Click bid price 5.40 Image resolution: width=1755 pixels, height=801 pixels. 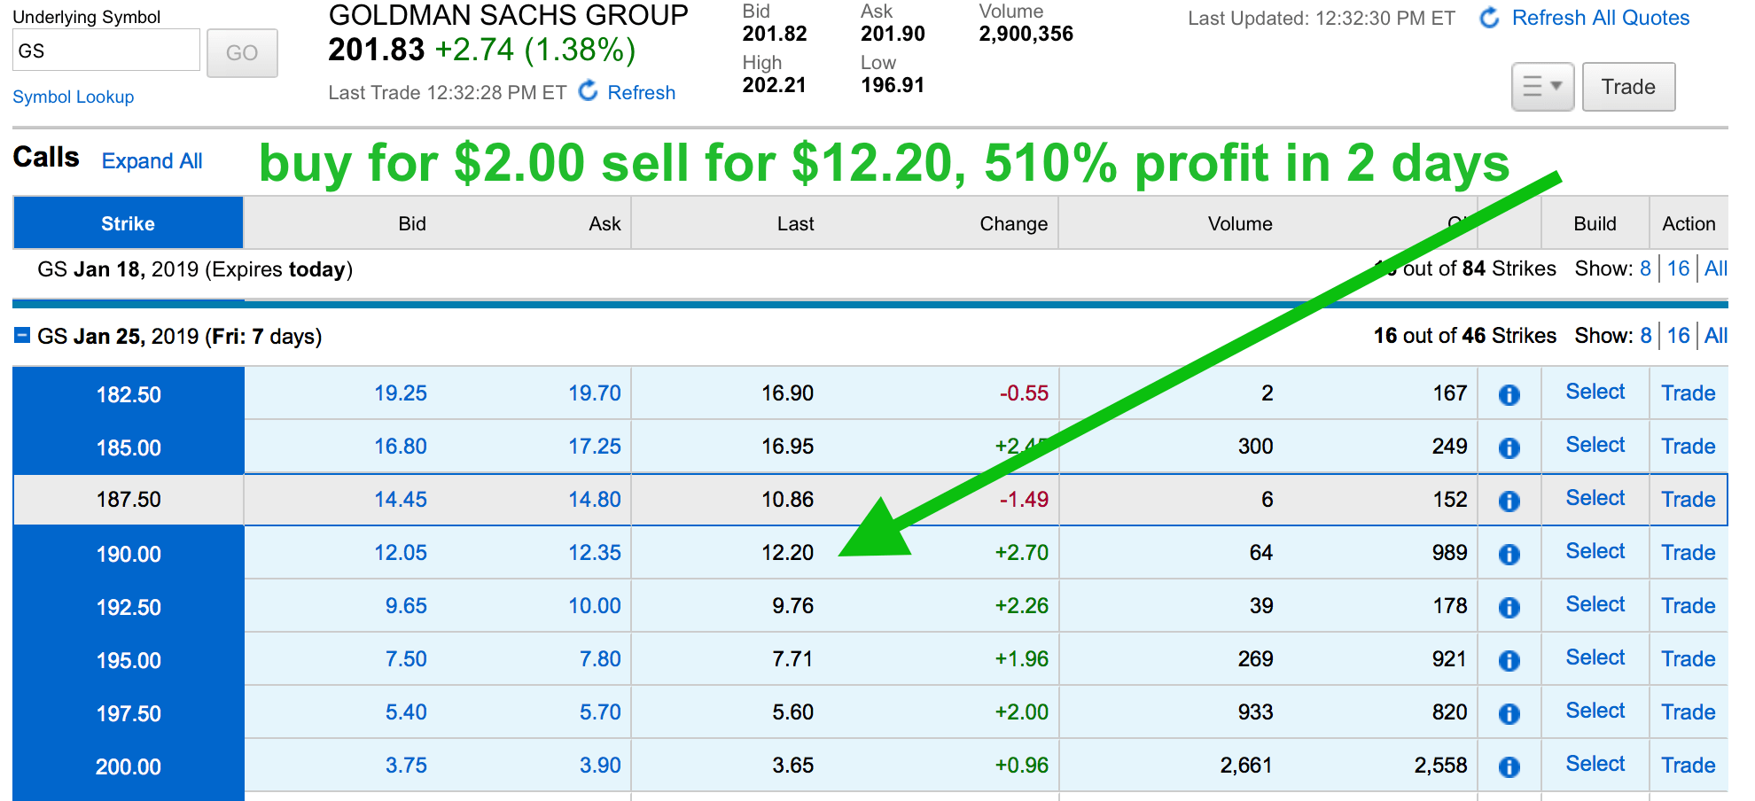click(406, 712)
